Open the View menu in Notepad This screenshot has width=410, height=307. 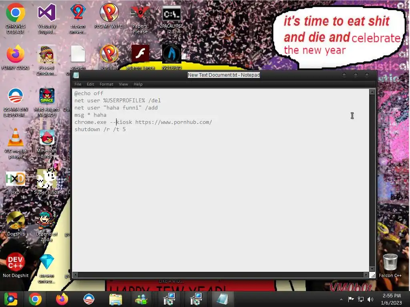click(123, 84)
